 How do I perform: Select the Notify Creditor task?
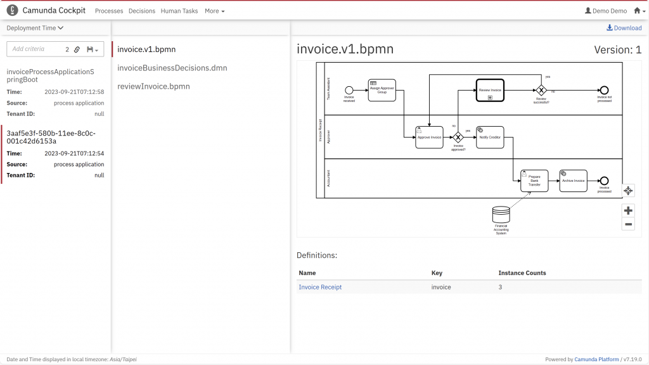490,138
